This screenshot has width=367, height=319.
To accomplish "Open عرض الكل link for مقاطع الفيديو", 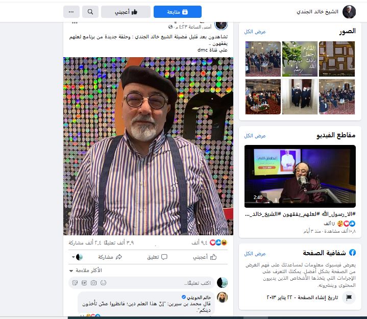I will [x=255, y=136].
